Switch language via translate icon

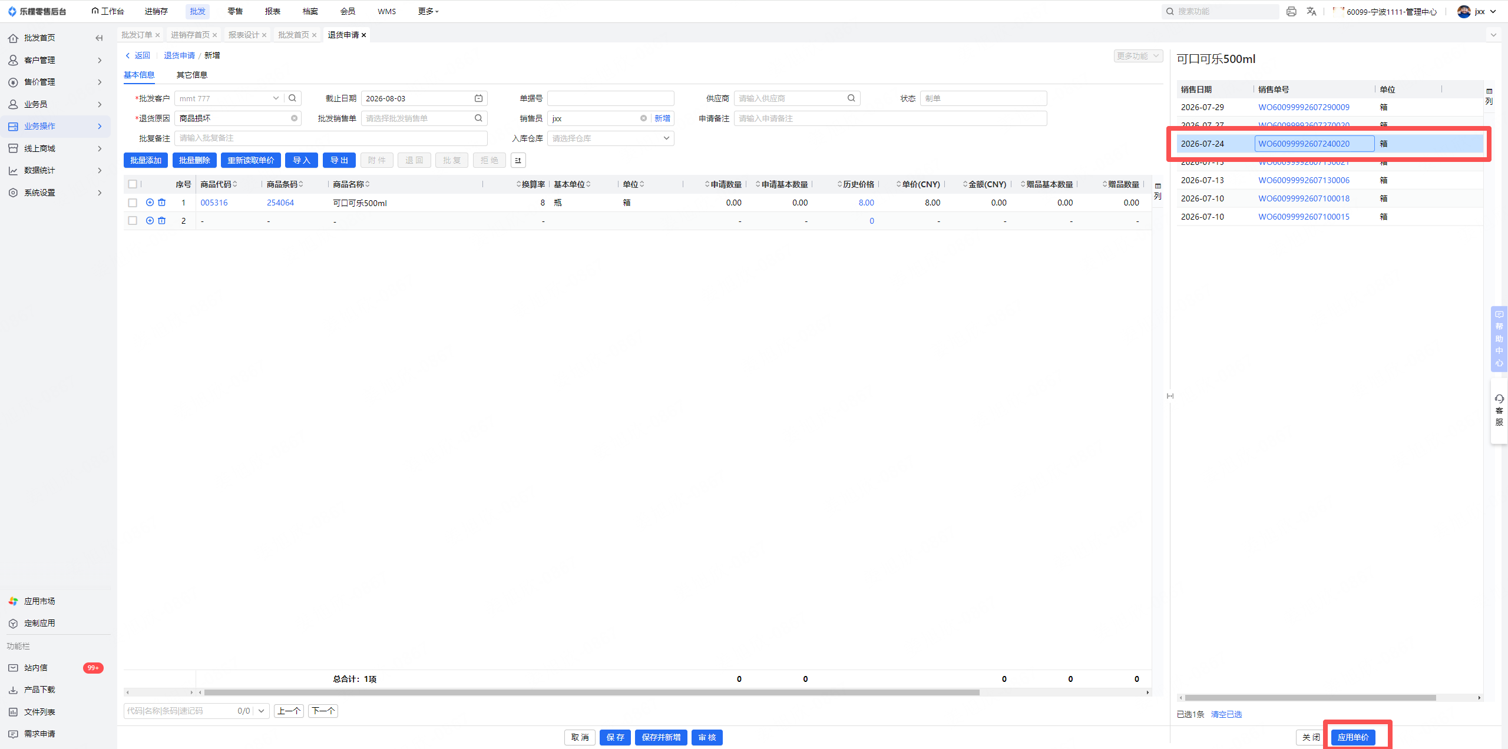[x=1311, y=11]
